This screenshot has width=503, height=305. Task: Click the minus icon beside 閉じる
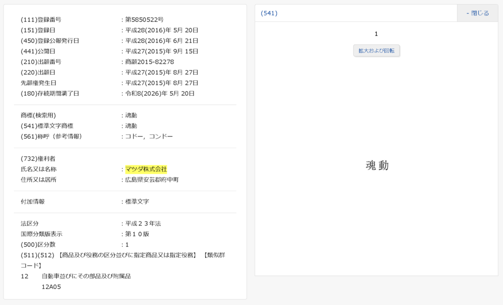(x=467, y=13)
